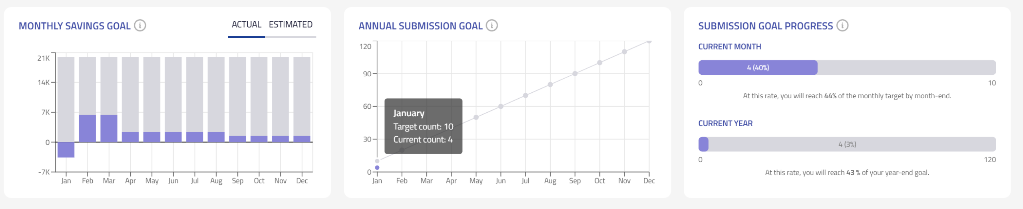Viewport: 1023px width, 209px height.
Task: Click info icon beside Submission Goal Progress
Action: click(842, 26)
